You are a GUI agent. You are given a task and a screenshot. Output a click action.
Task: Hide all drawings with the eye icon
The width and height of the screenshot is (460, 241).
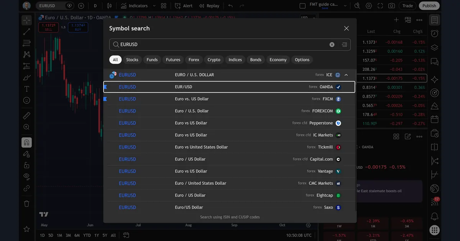tap(26, 176)
